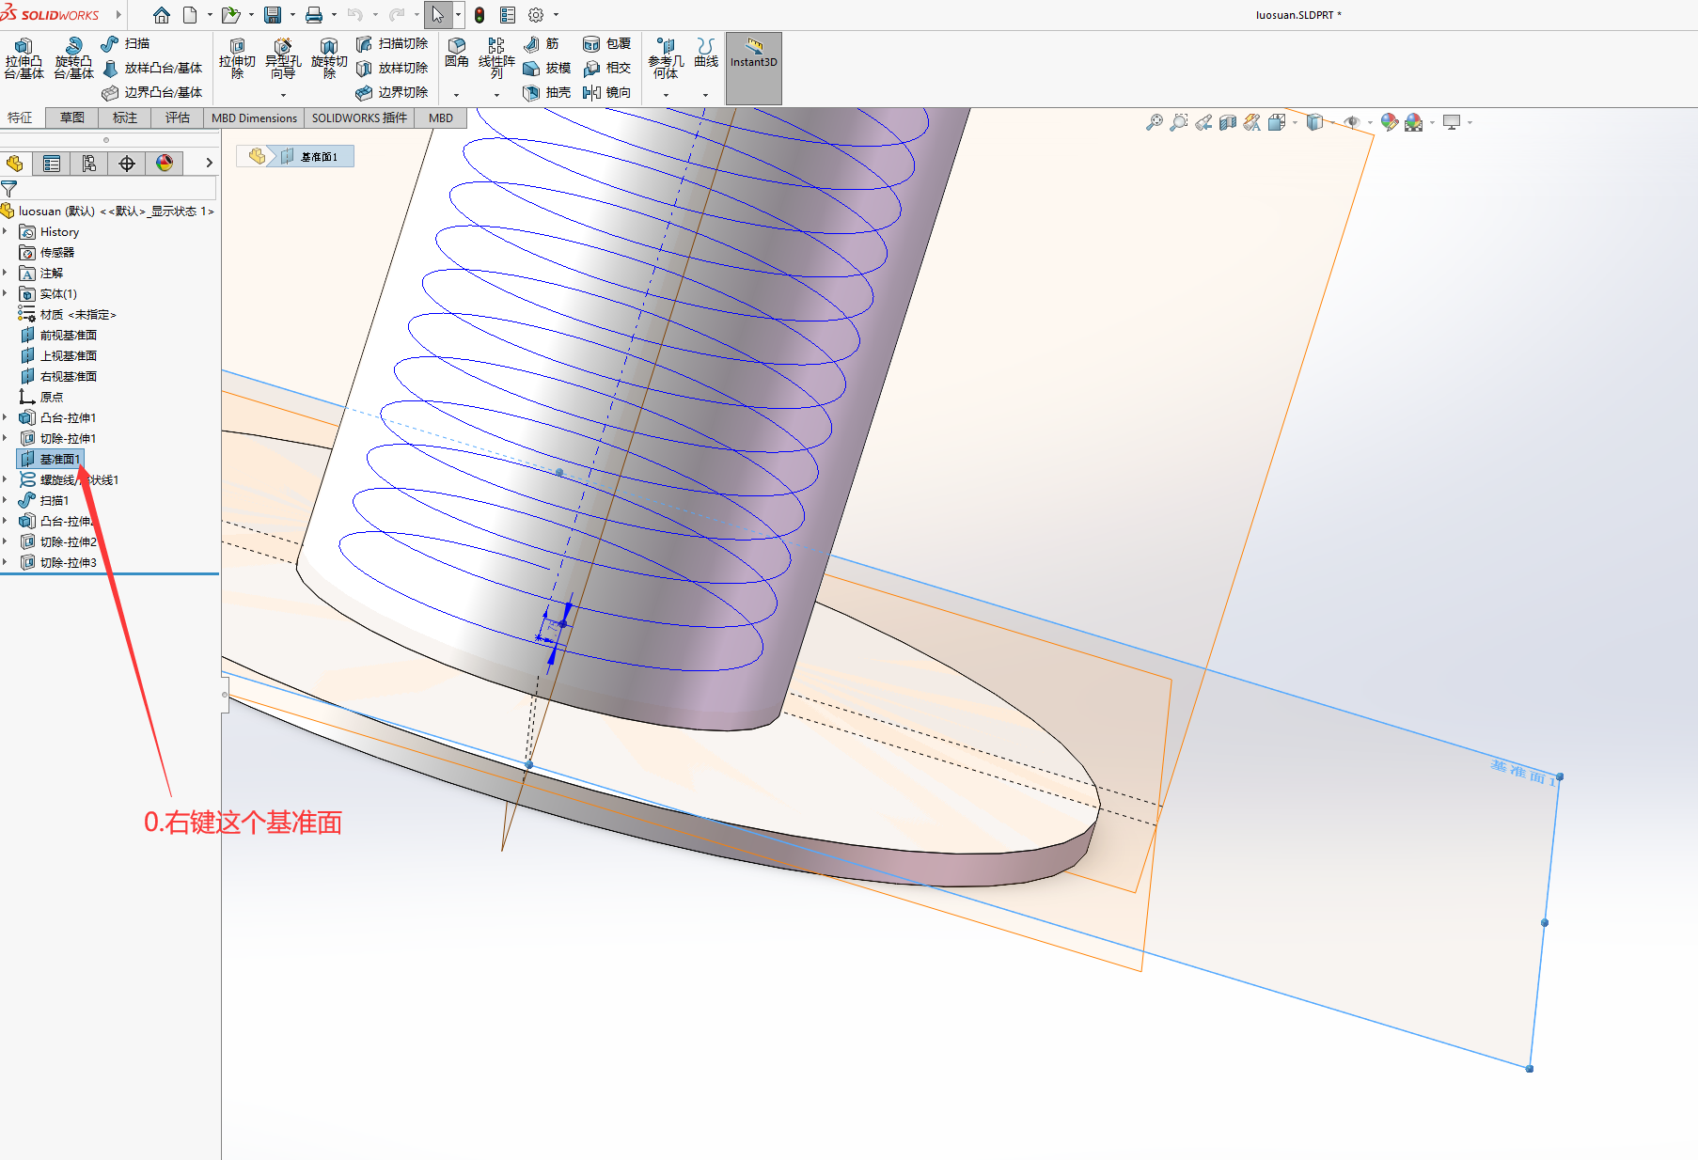Open the ConfigurationManager tab icon
The image size is (1698, 1160).
coord(89,164)
